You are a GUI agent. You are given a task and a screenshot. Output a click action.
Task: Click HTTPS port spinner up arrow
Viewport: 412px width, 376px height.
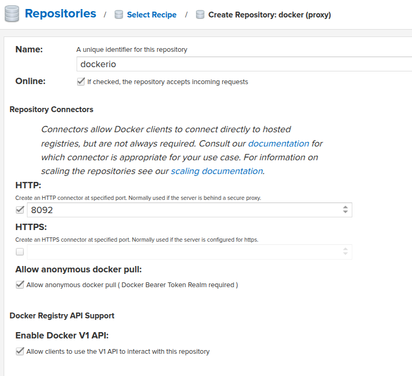[x=345, y=249]
